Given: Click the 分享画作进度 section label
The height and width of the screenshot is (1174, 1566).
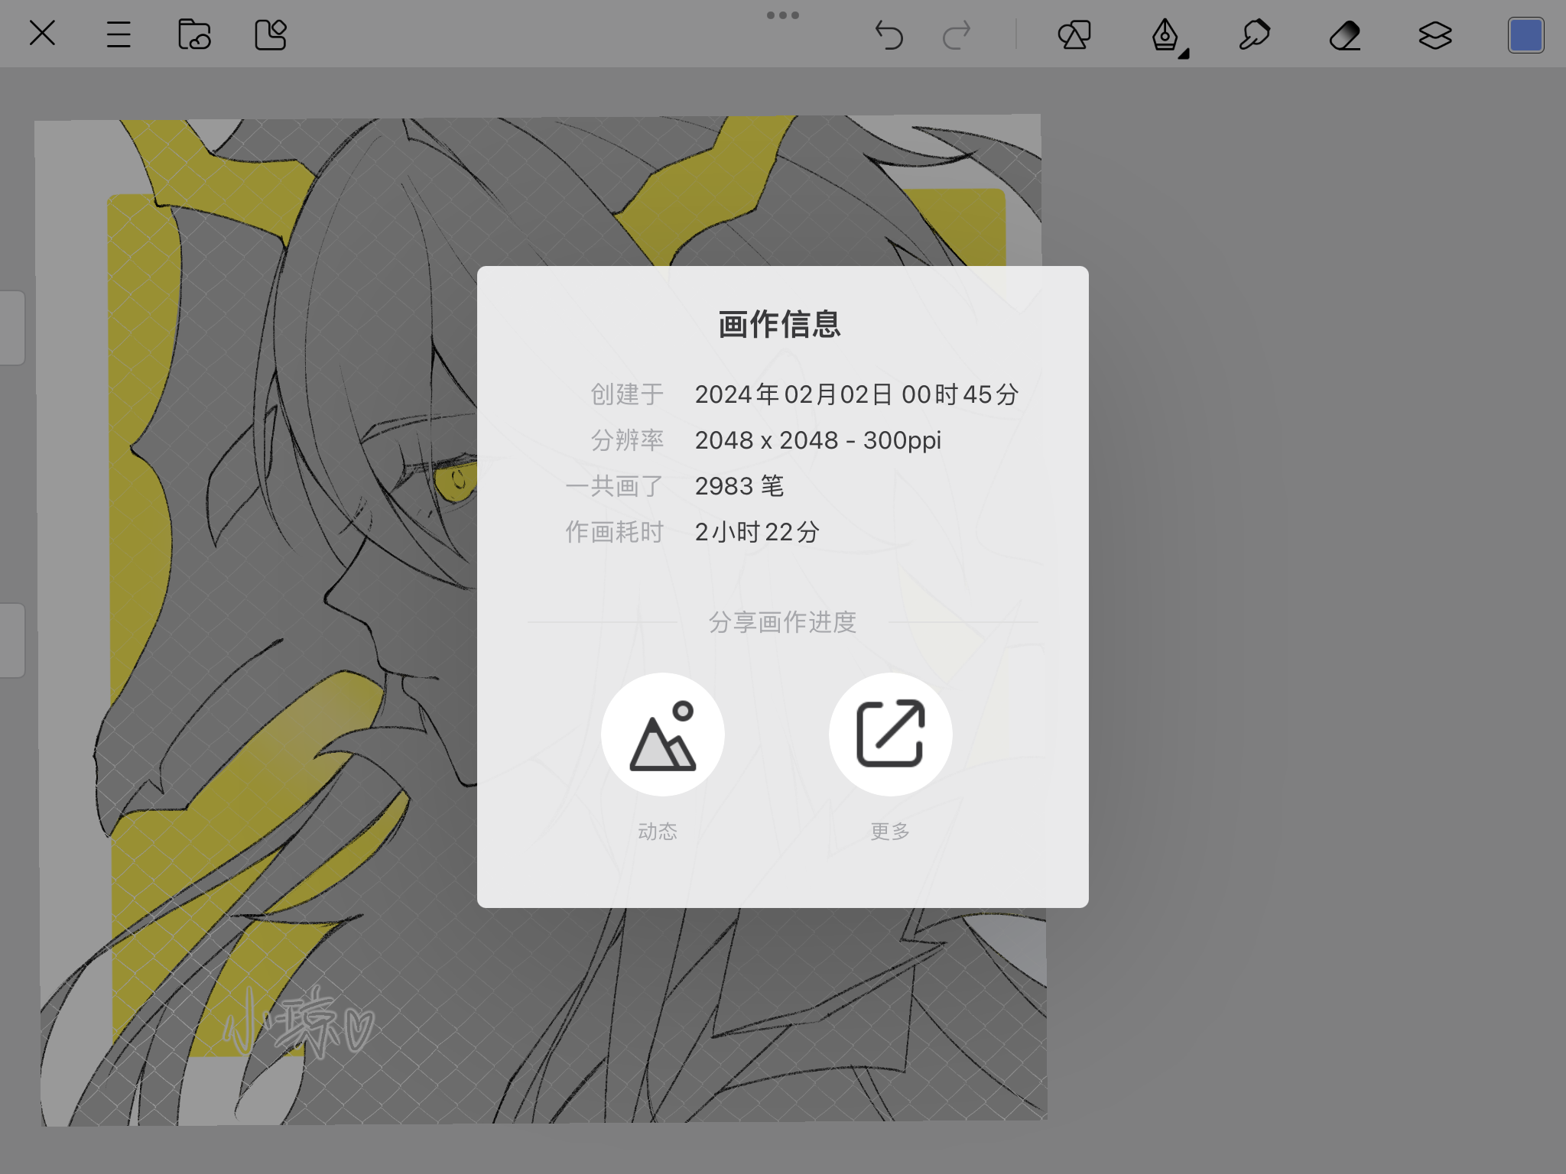Looking at the screenshot, I should [x=782, y=622].
